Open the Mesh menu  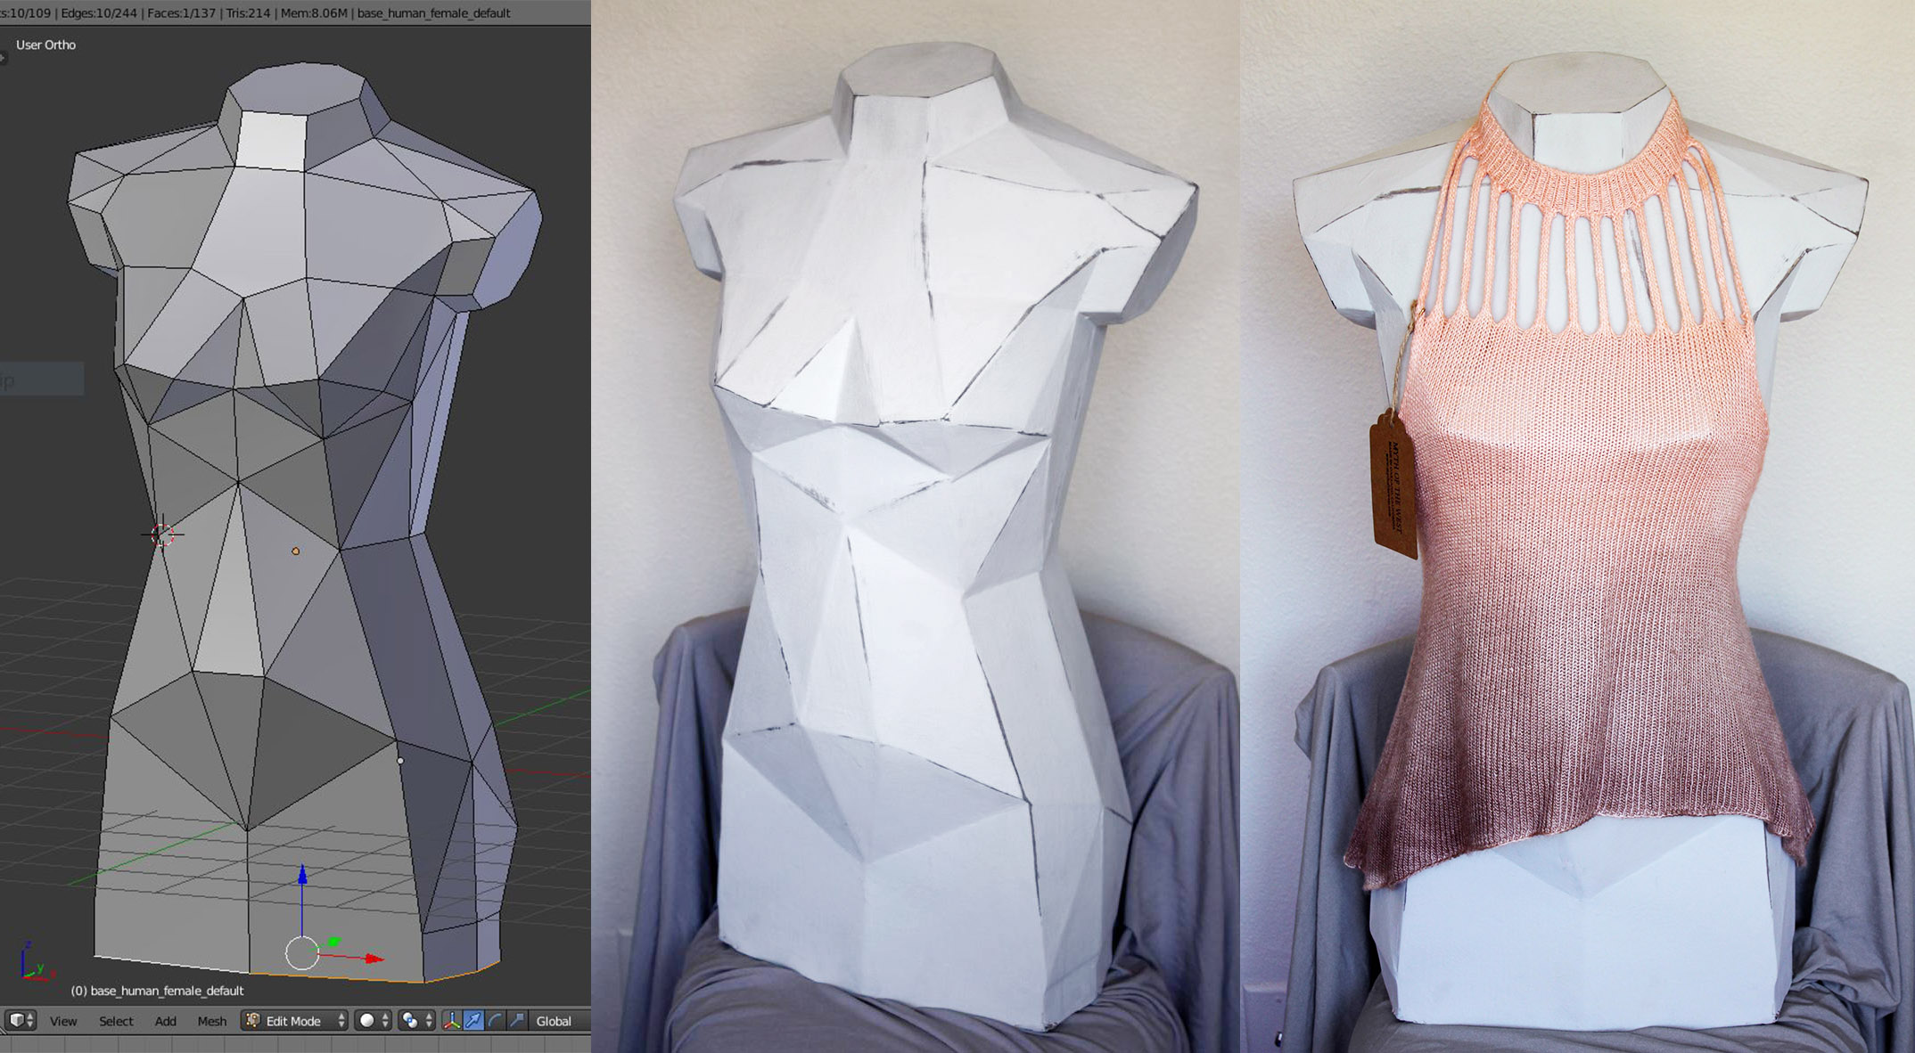[x=211, y=1021]
